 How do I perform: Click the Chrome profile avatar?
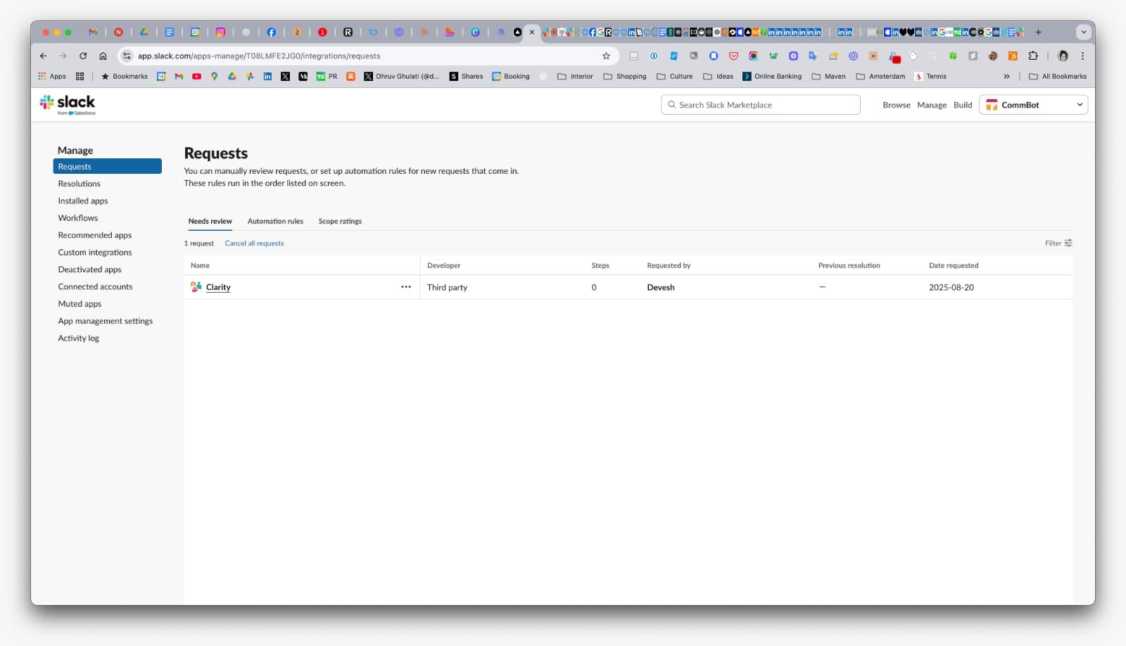(1063, 56)
